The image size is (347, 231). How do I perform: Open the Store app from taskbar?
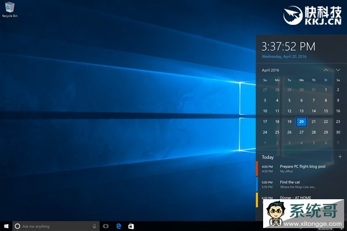(131, 226)
